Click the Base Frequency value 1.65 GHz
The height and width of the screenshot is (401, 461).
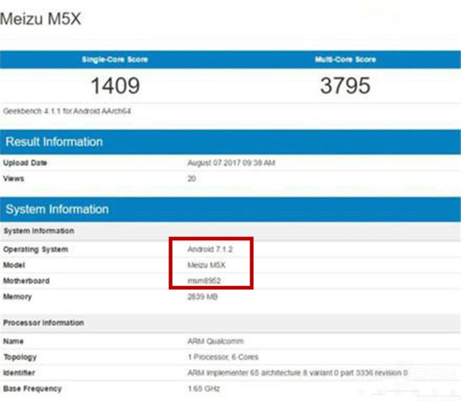click(203, 389)
